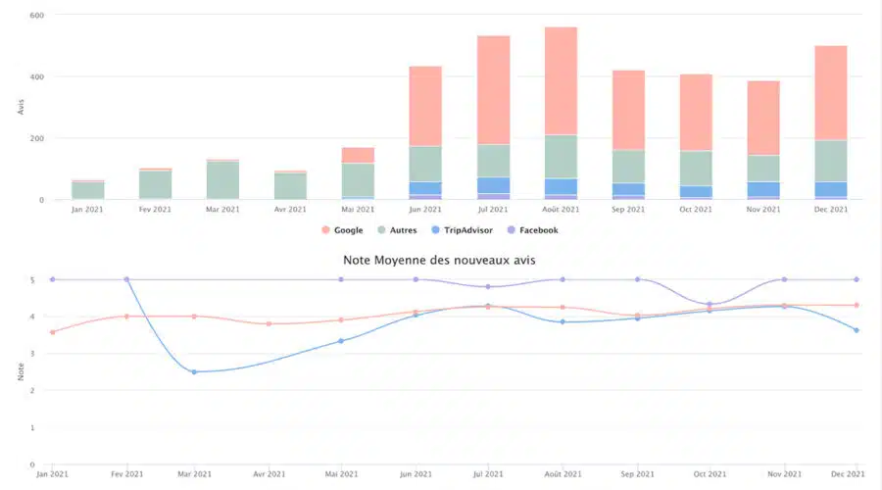Select the TripAdvisor segment of Jun 2021 bar
This screenshot has height=490, width=882.
point(425,187)
